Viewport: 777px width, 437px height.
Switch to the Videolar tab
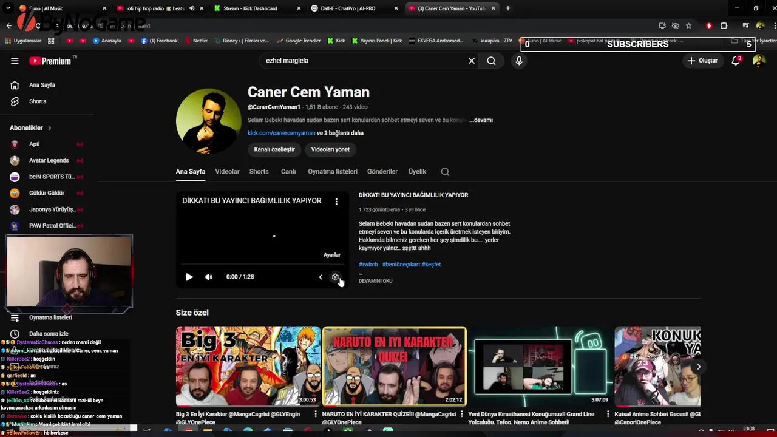click(227, 172)
